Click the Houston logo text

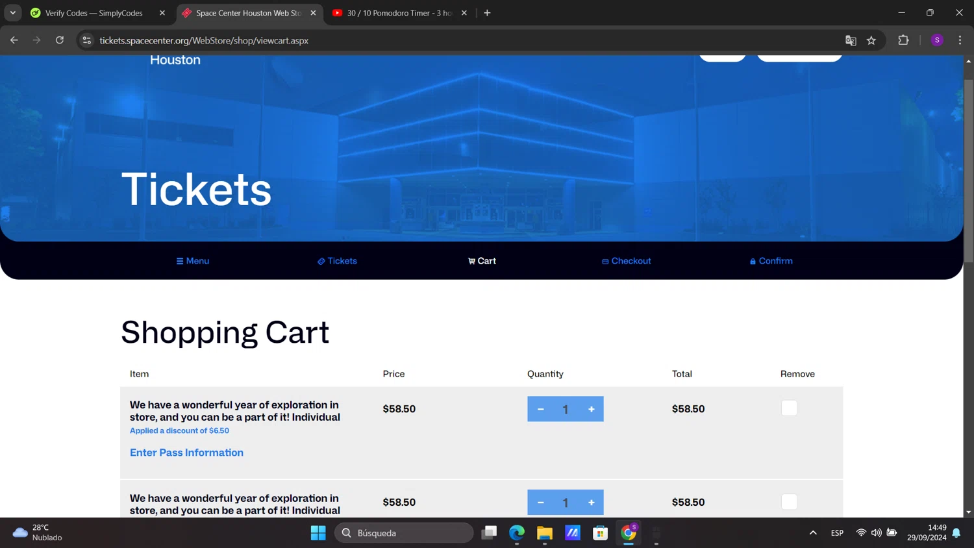coord(175,60)
